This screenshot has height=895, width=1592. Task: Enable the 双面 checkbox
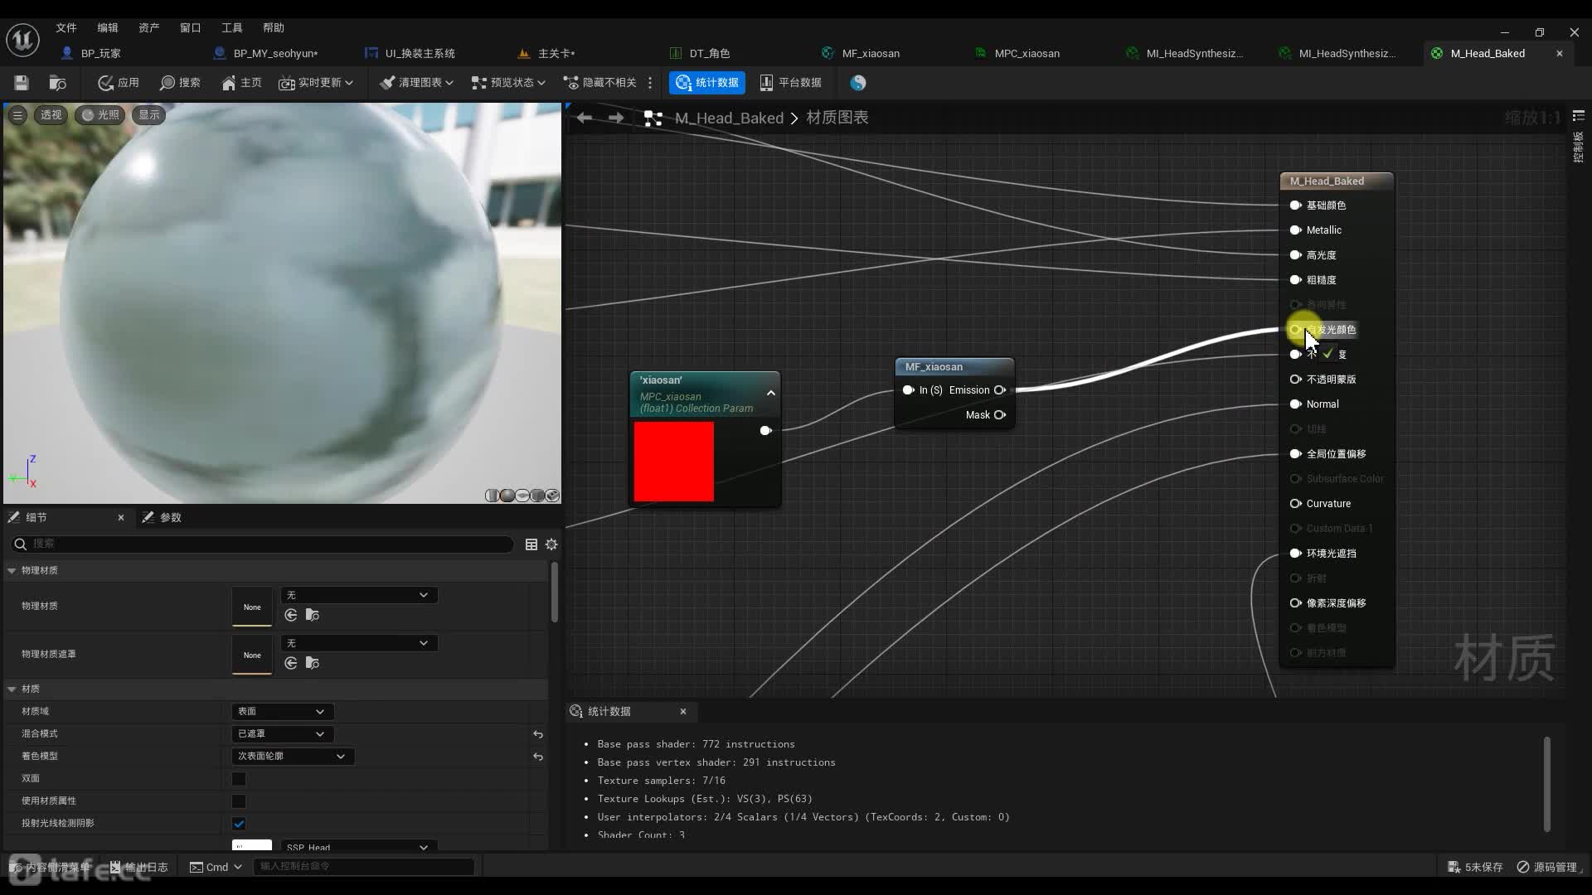point(239,779)
